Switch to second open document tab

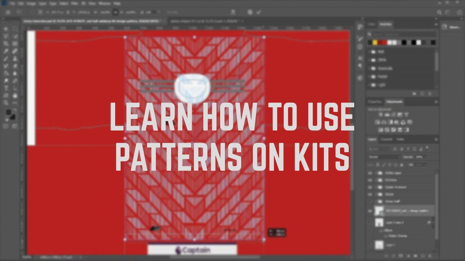point(205,21)
